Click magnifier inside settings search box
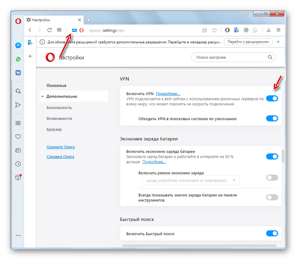 pyautogui.click(x=270, y=57)
